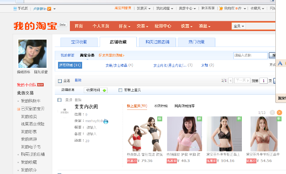This screenshot has width=286, height=174.
Task: Check the 全选 select-all checkbox
Action: pyautogui.click(x=60, y=81)
